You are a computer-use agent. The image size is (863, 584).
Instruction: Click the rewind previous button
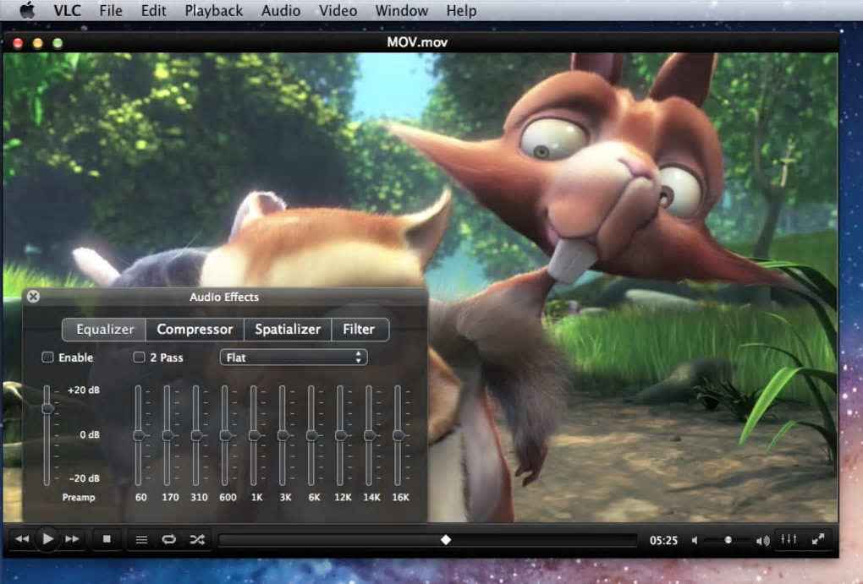[x=22, y=539]
